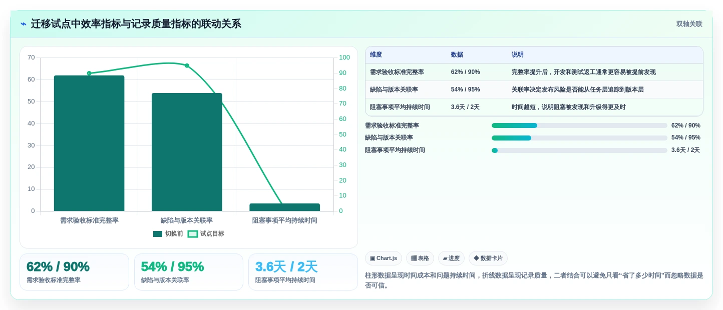Click the 3.6天 / 2天 value beside progress bar
Image resolution: width=723 pixels, height=310 pixels.
tap(685, 150)
